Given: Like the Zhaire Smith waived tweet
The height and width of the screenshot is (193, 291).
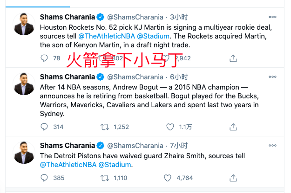Looking at the screenshot, I should pyautogui.click(x=168, y=178).
